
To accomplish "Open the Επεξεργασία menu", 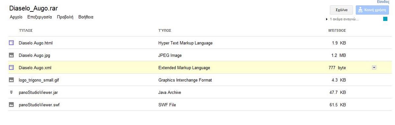I will coord(39,17).
